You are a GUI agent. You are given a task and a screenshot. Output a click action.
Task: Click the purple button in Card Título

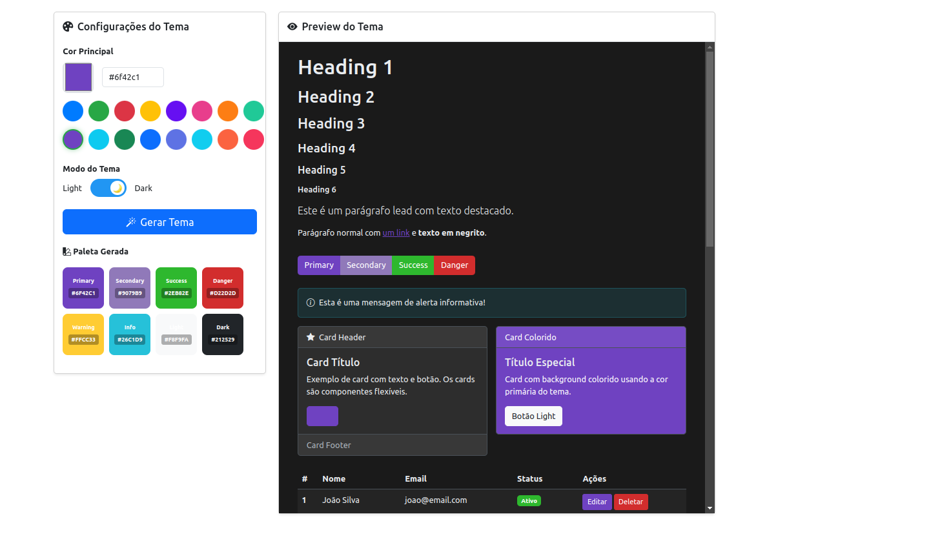pos(322,416)
